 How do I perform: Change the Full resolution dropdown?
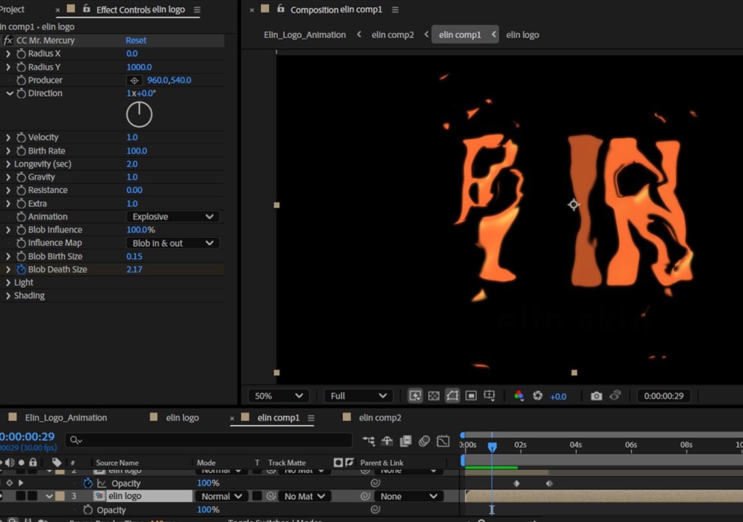point(357,395)
